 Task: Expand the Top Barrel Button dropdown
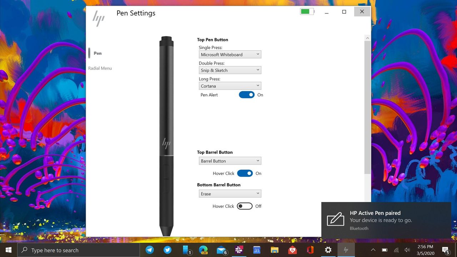point(230,161)
